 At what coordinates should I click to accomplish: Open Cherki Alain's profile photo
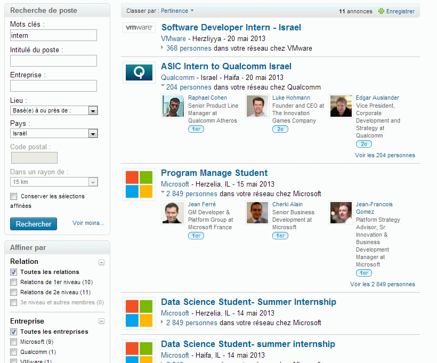pos(257,213)
